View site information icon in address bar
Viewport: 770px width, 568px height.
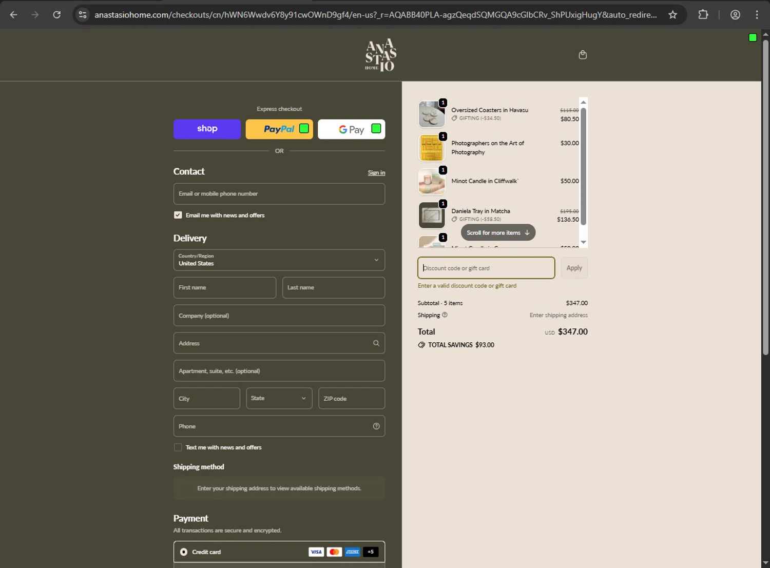coord(83,15)
